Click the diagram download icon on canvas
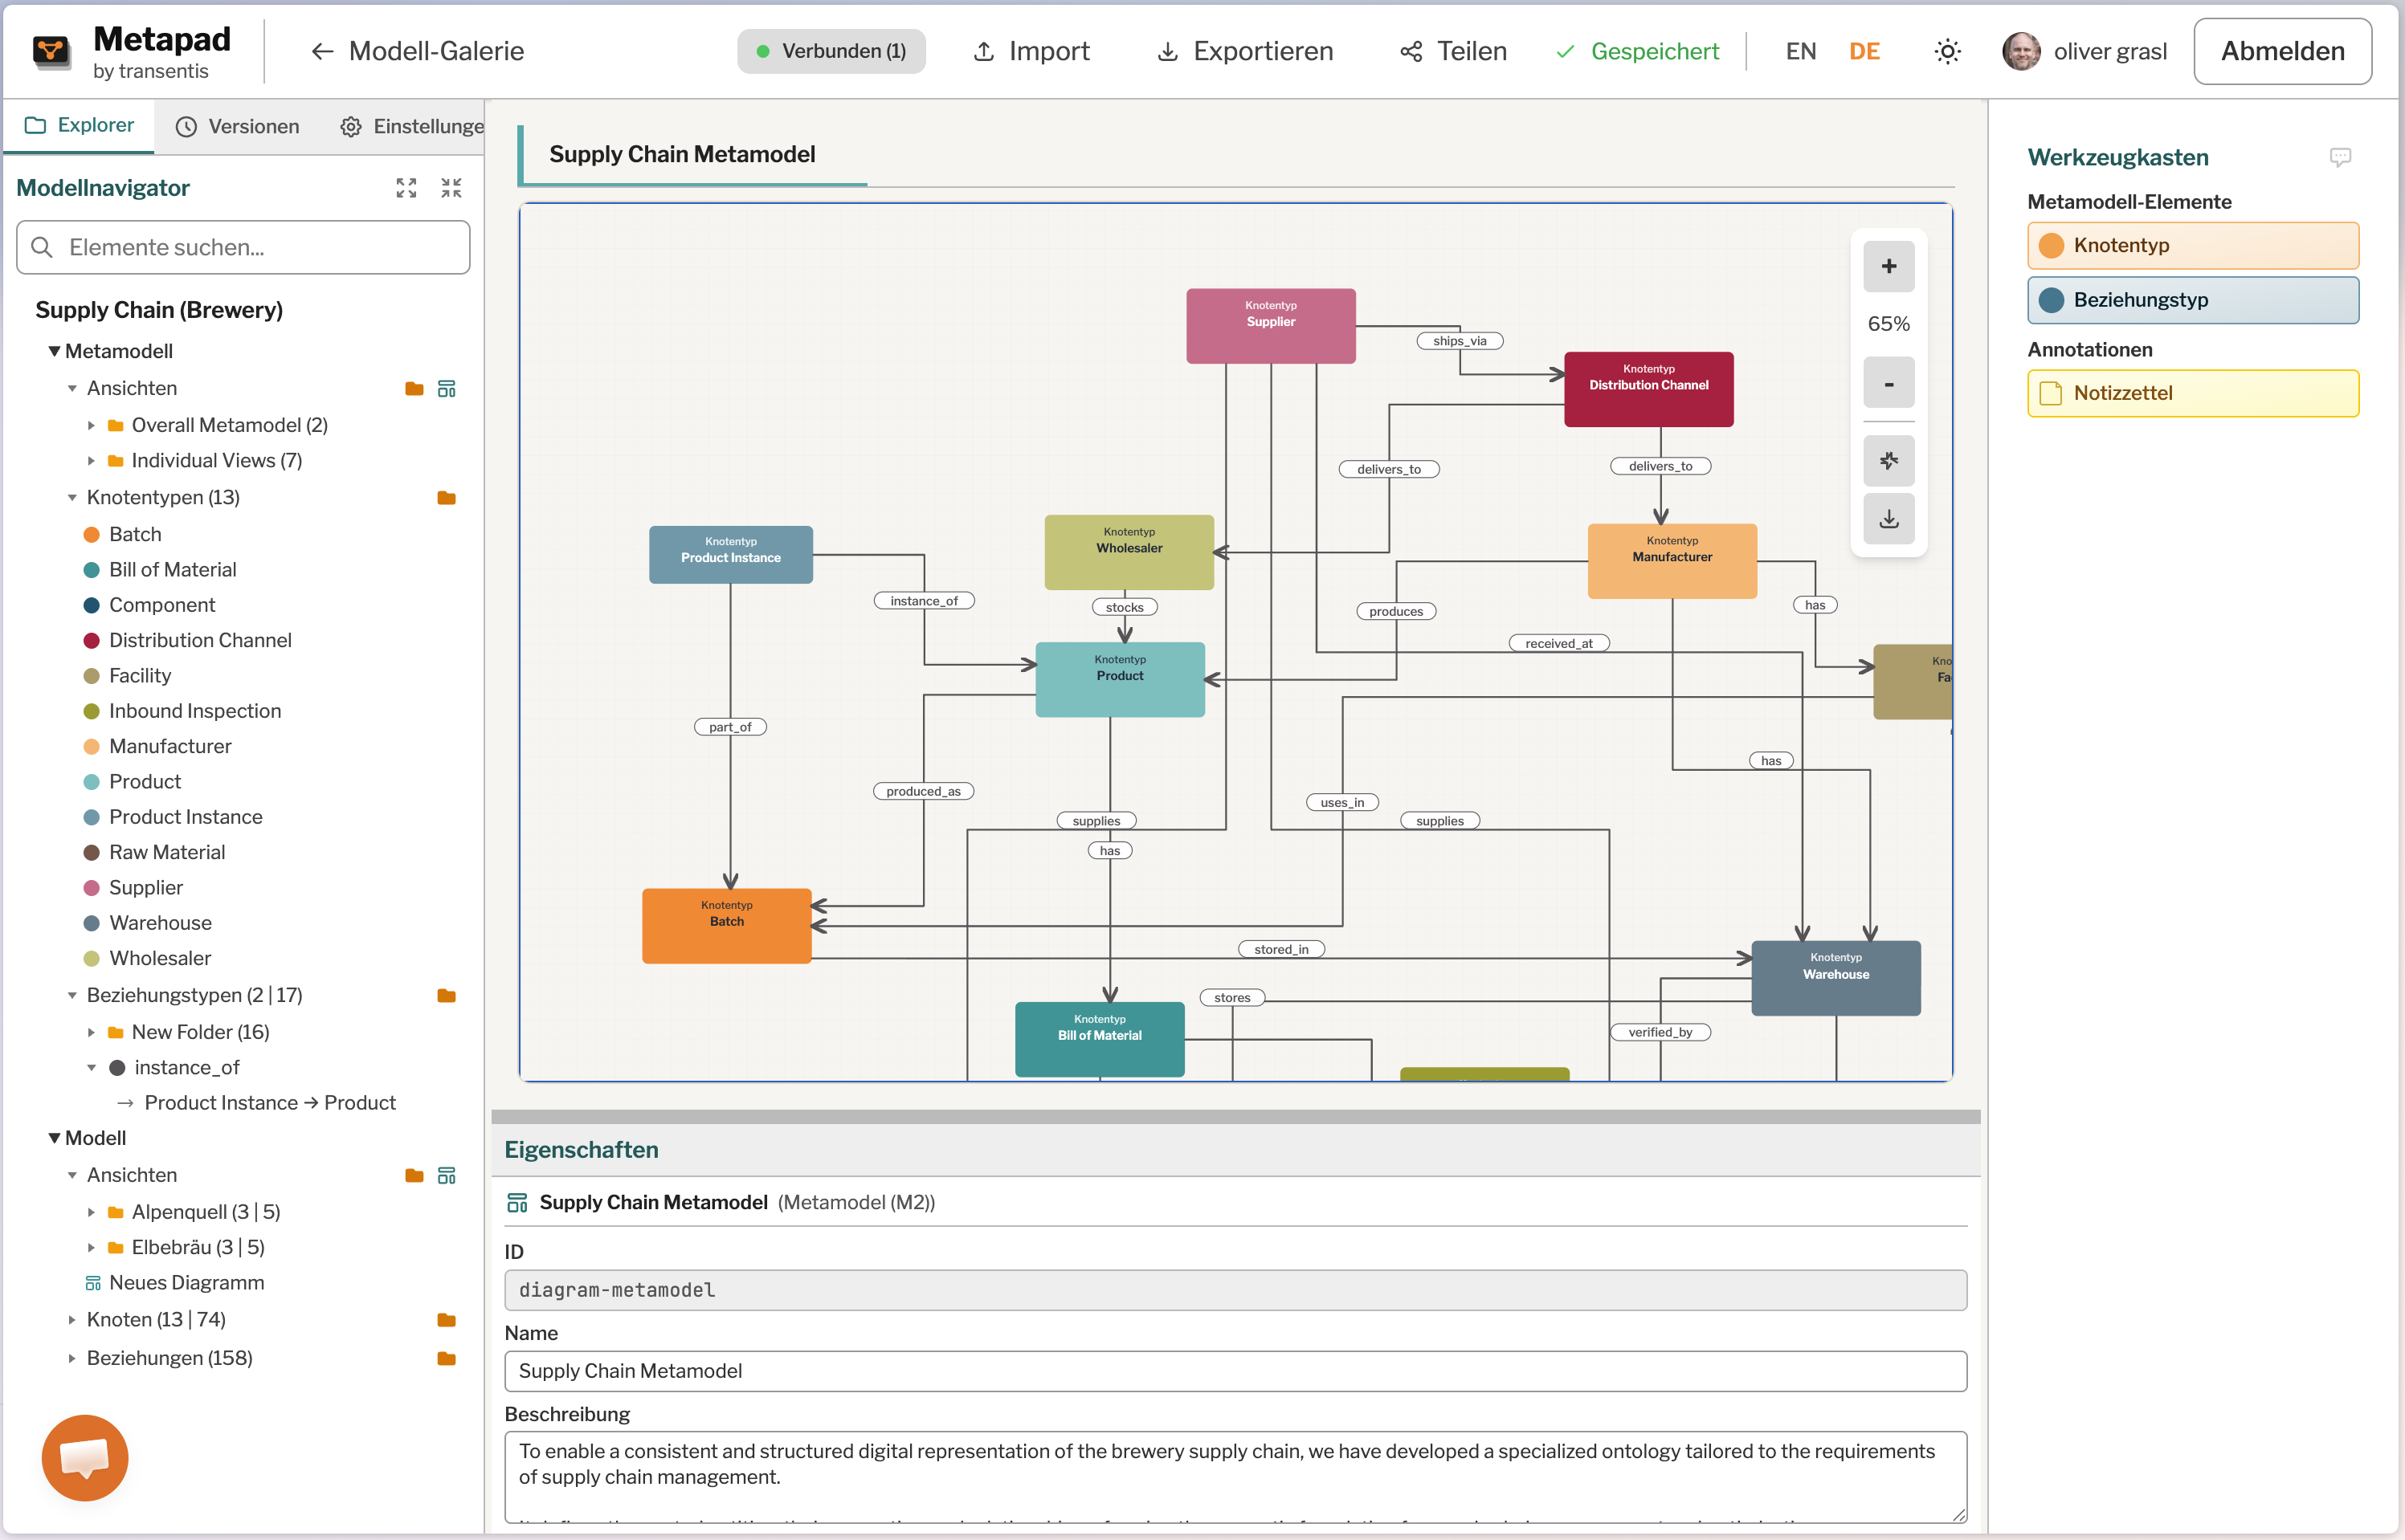 click(1888, 519)
